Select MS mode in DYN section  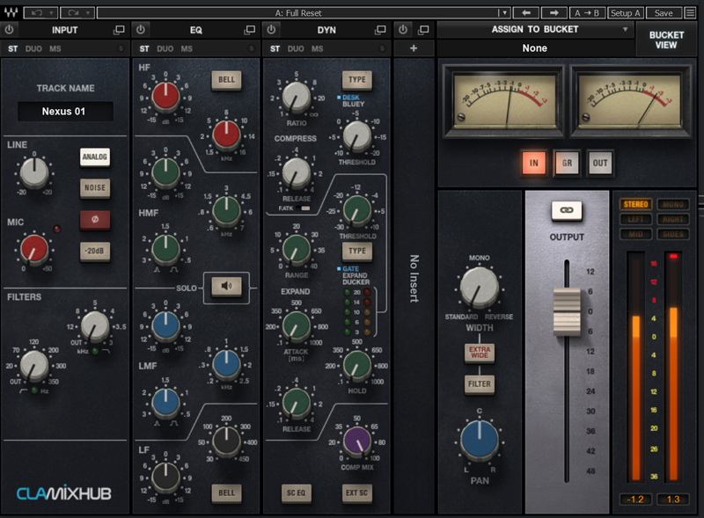tap(318, 48)
